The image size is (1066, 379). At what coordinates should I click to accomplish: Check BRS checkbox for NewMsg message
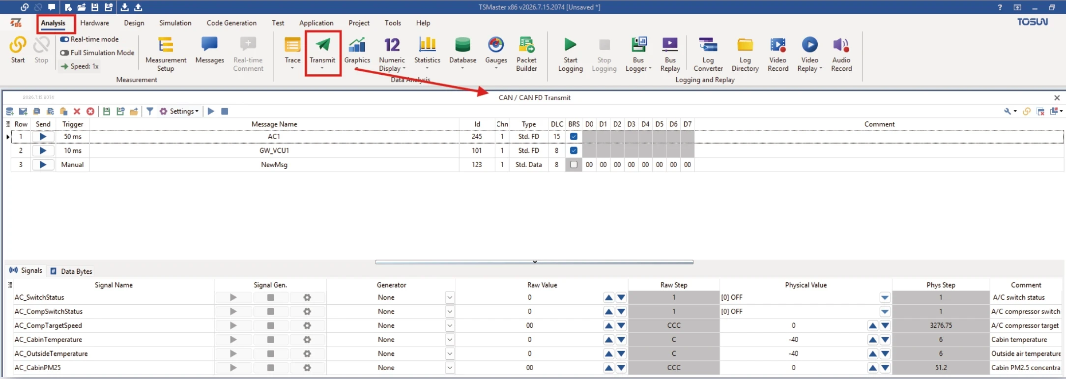tap(574, 165)
